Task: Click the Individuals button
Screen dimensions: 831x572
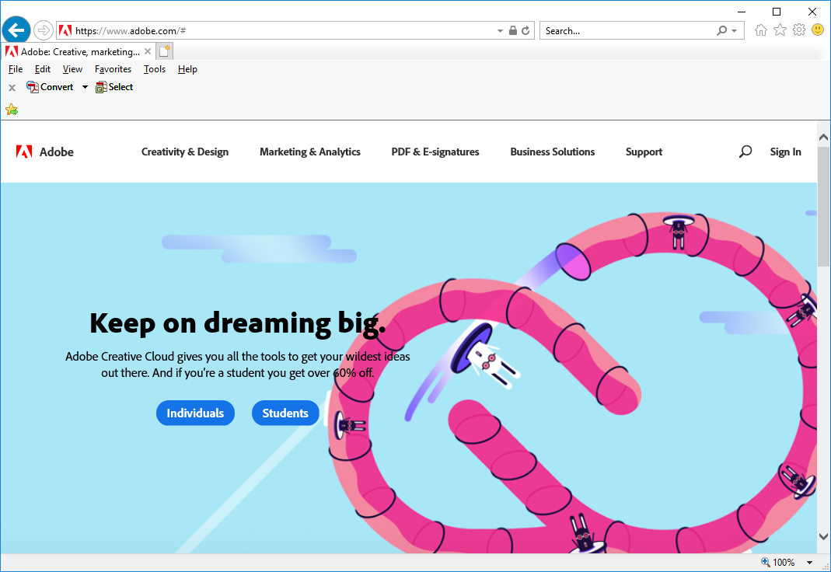Action: click(195, 413)
